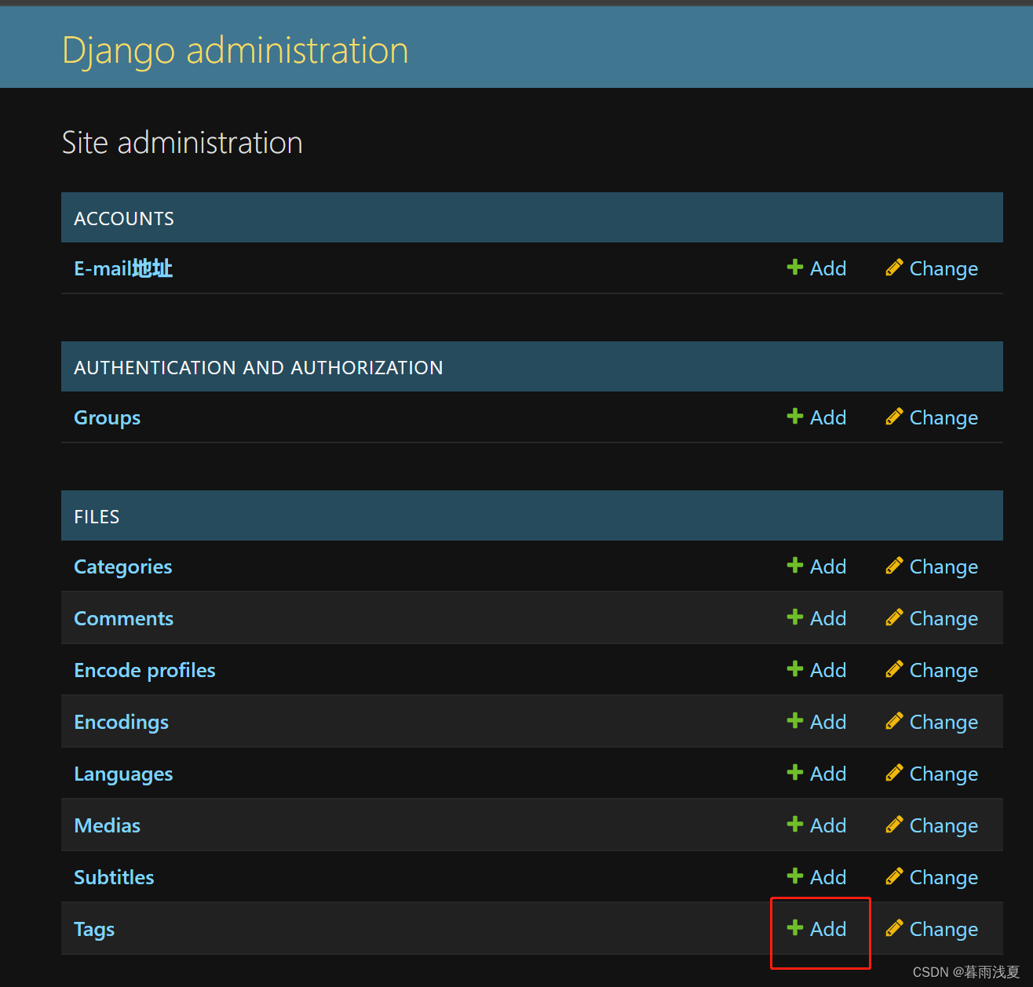The image size is (1033, 987).
Task: Open the Languages model list
Action: 123,774
